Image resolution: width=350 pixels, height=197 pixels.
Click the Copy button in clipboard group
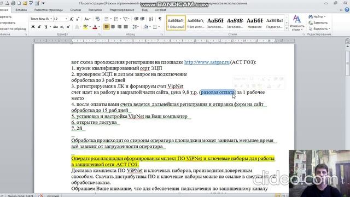coord(7,23)
